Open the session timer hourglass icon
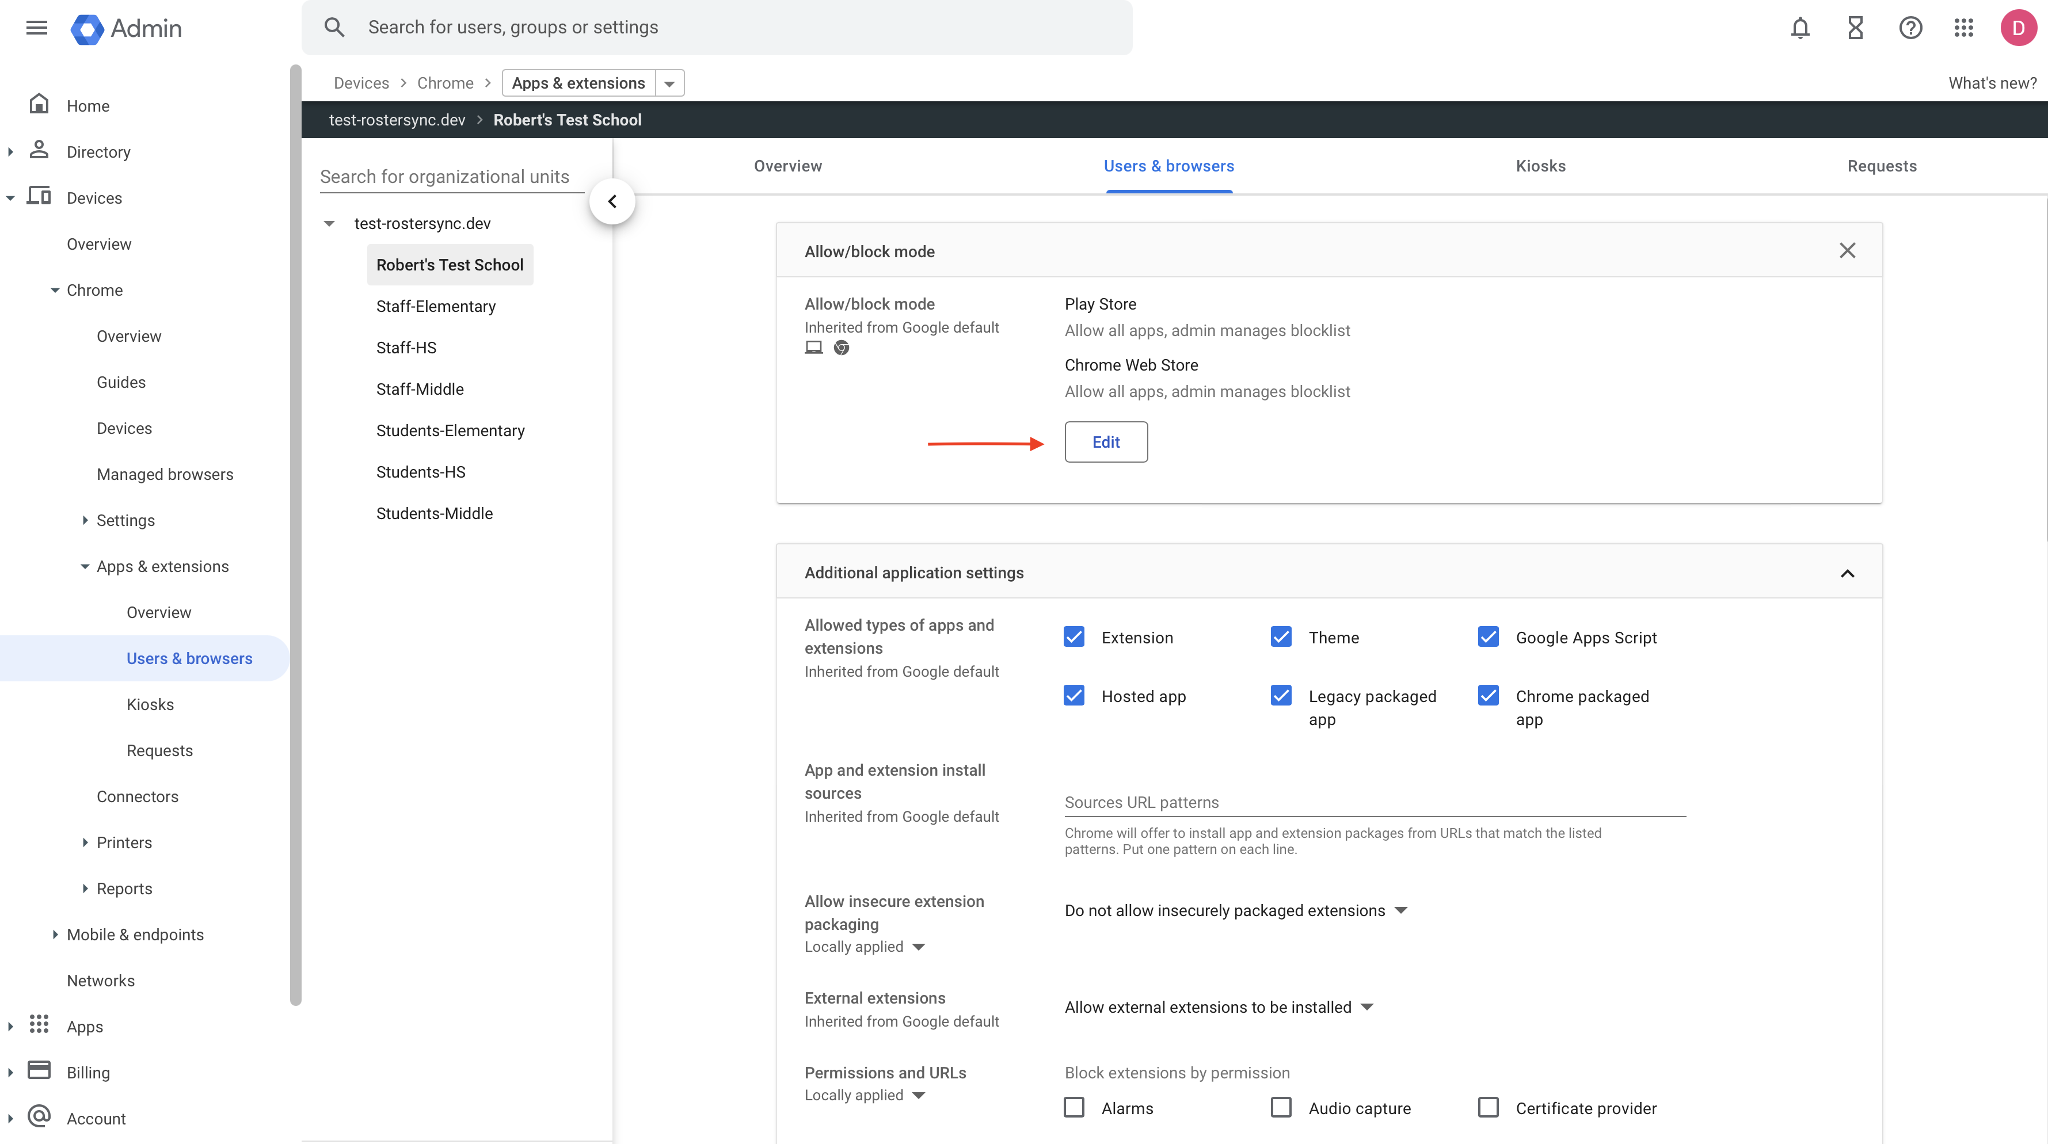 pyautogui.click(x=1855, y=27)
